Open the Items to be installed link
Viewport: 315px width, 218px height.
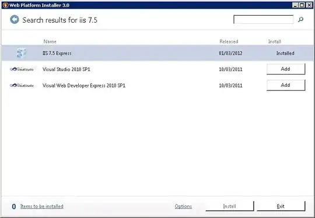(x=42, y=206)
